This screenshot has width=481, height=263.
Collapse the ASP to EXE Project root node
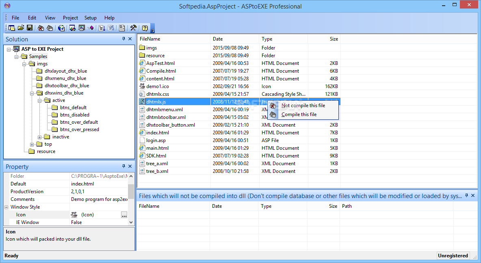point(9,49)
